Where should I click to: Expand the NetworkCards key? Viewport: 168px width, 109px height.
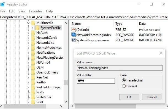click(28, 38)
